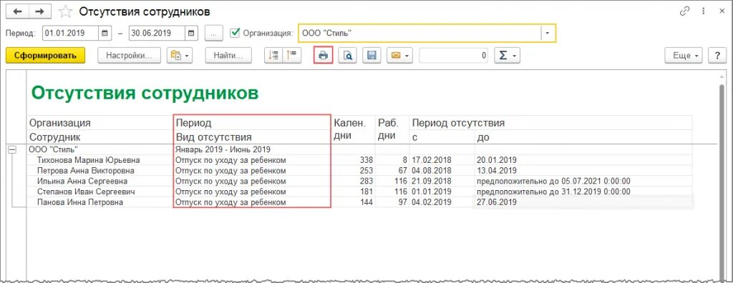Print the report with printer icon
The height and width of the screenshot is (283, 733).
pyautogui.click(x=324, y=56)
